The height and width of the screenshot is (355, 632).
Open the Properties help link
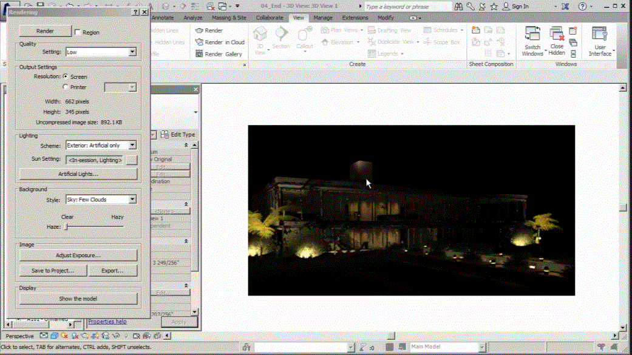(107, 322)
